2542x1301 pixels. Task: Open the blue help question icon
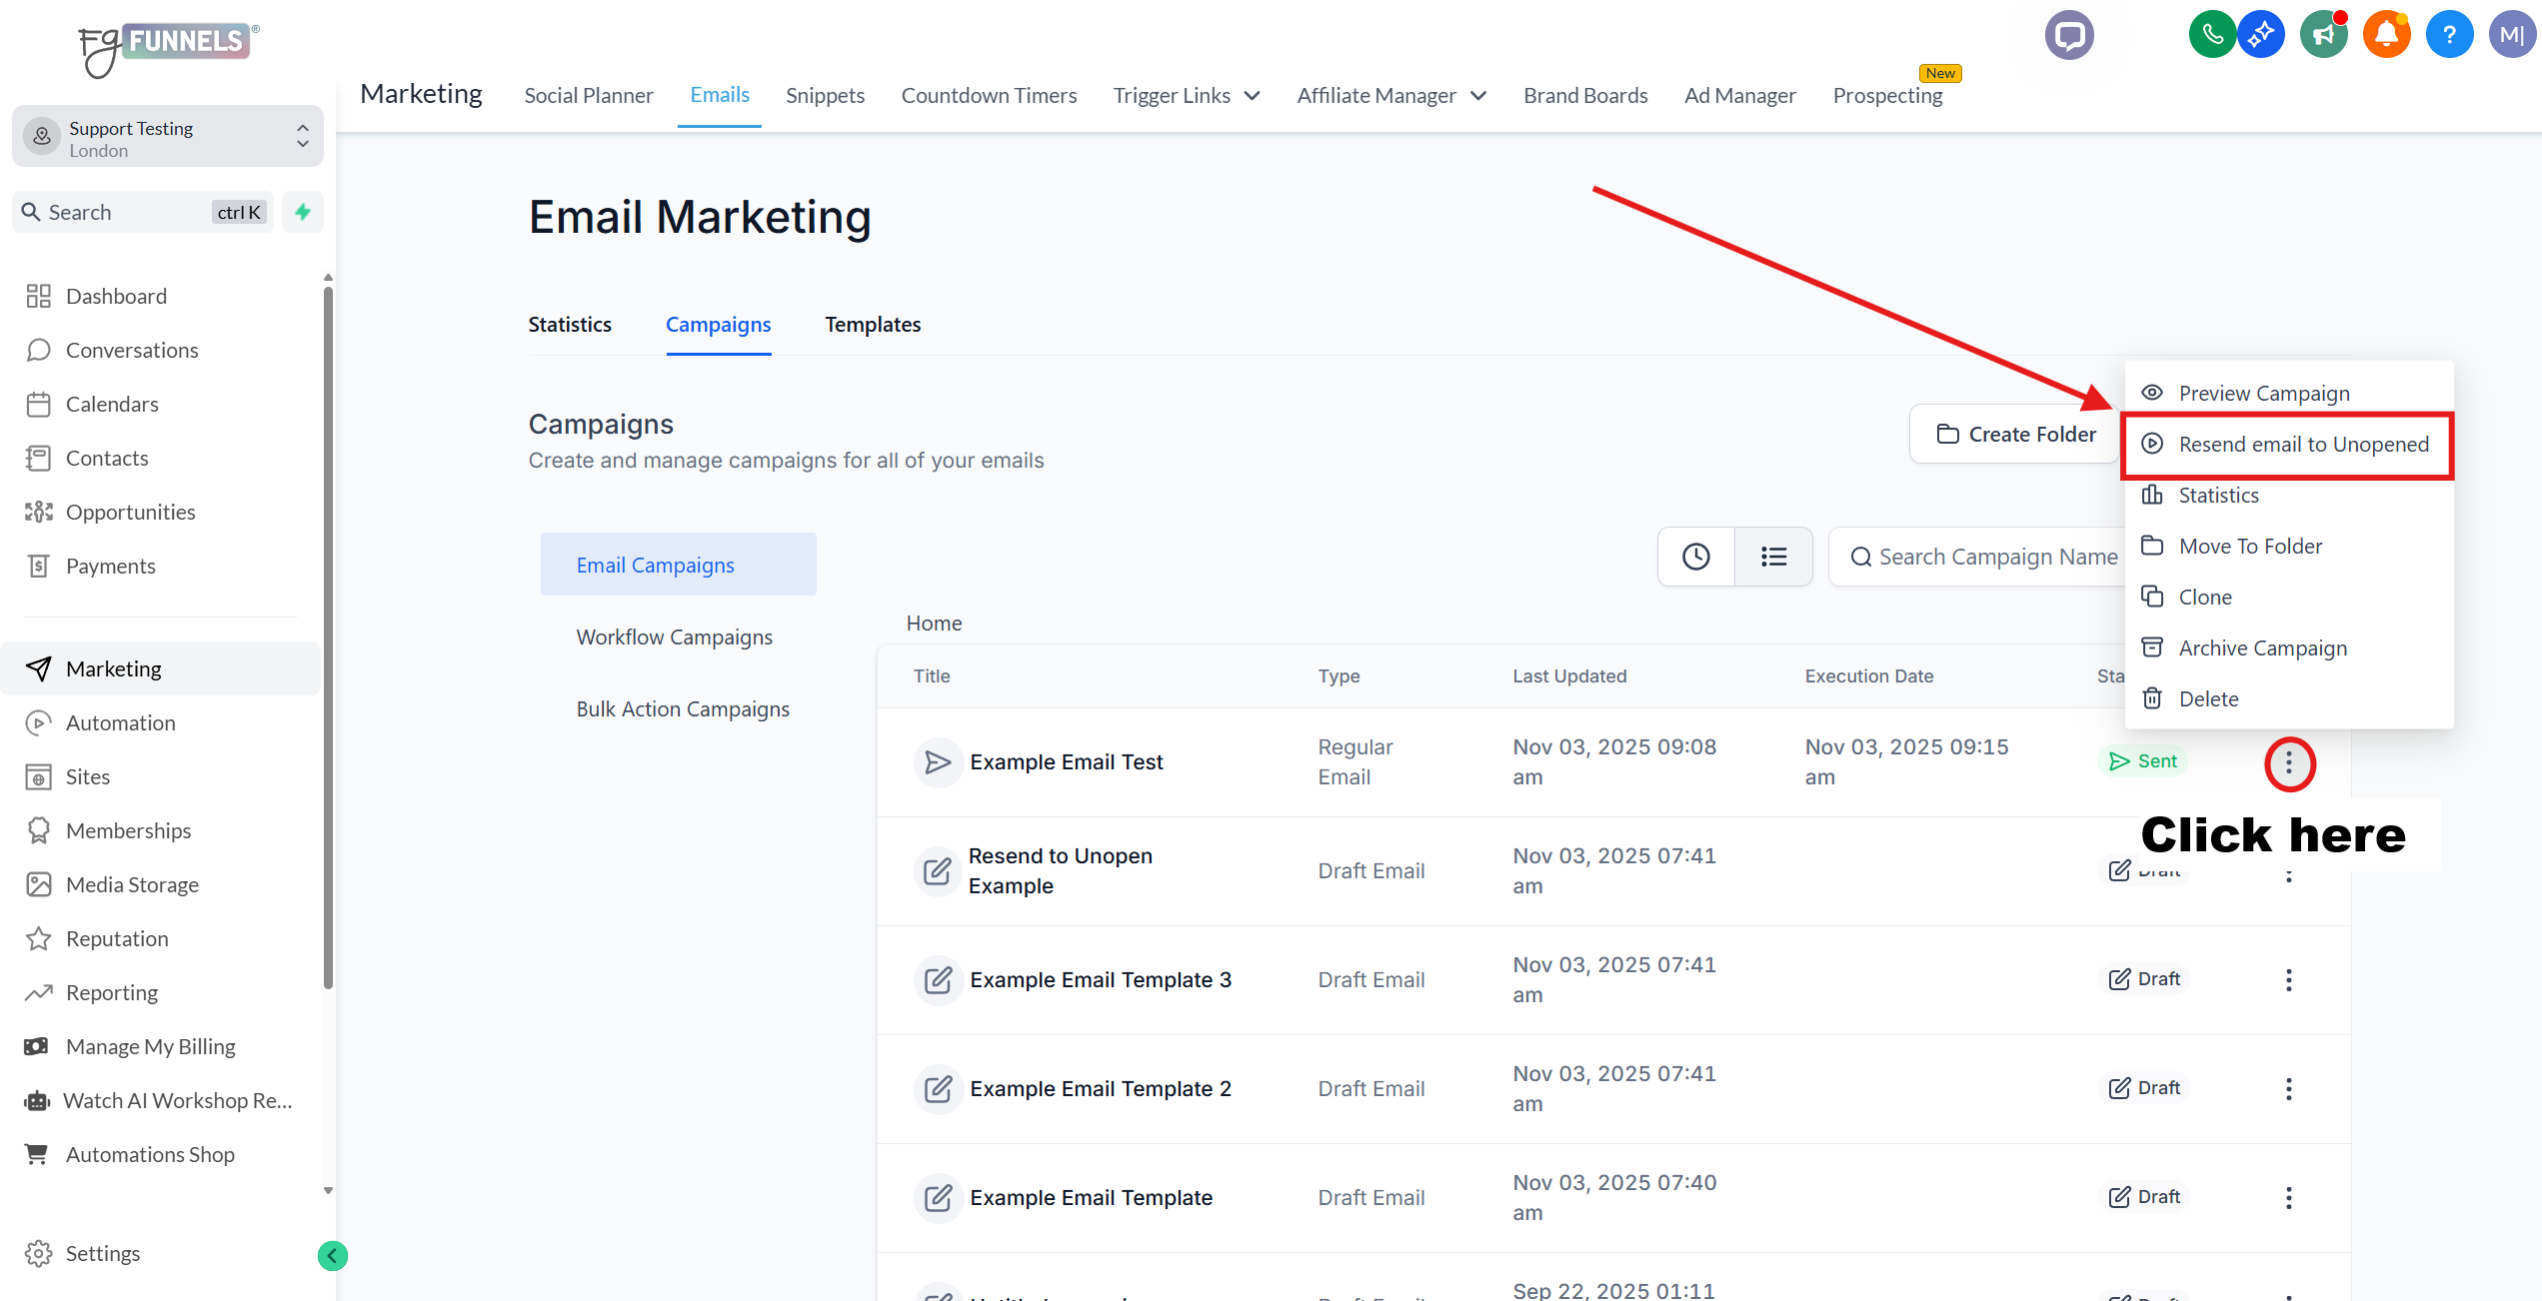(x=2448, y=36)
